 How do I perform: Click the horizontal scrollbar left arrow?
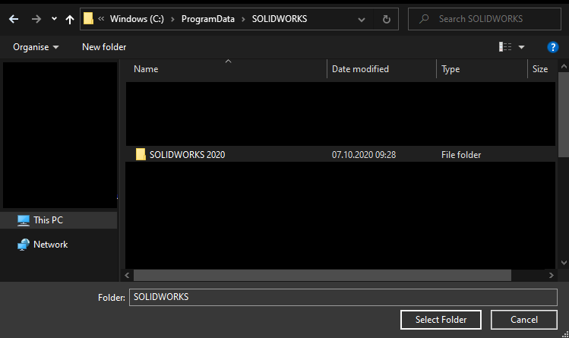[x=127, y=275]
